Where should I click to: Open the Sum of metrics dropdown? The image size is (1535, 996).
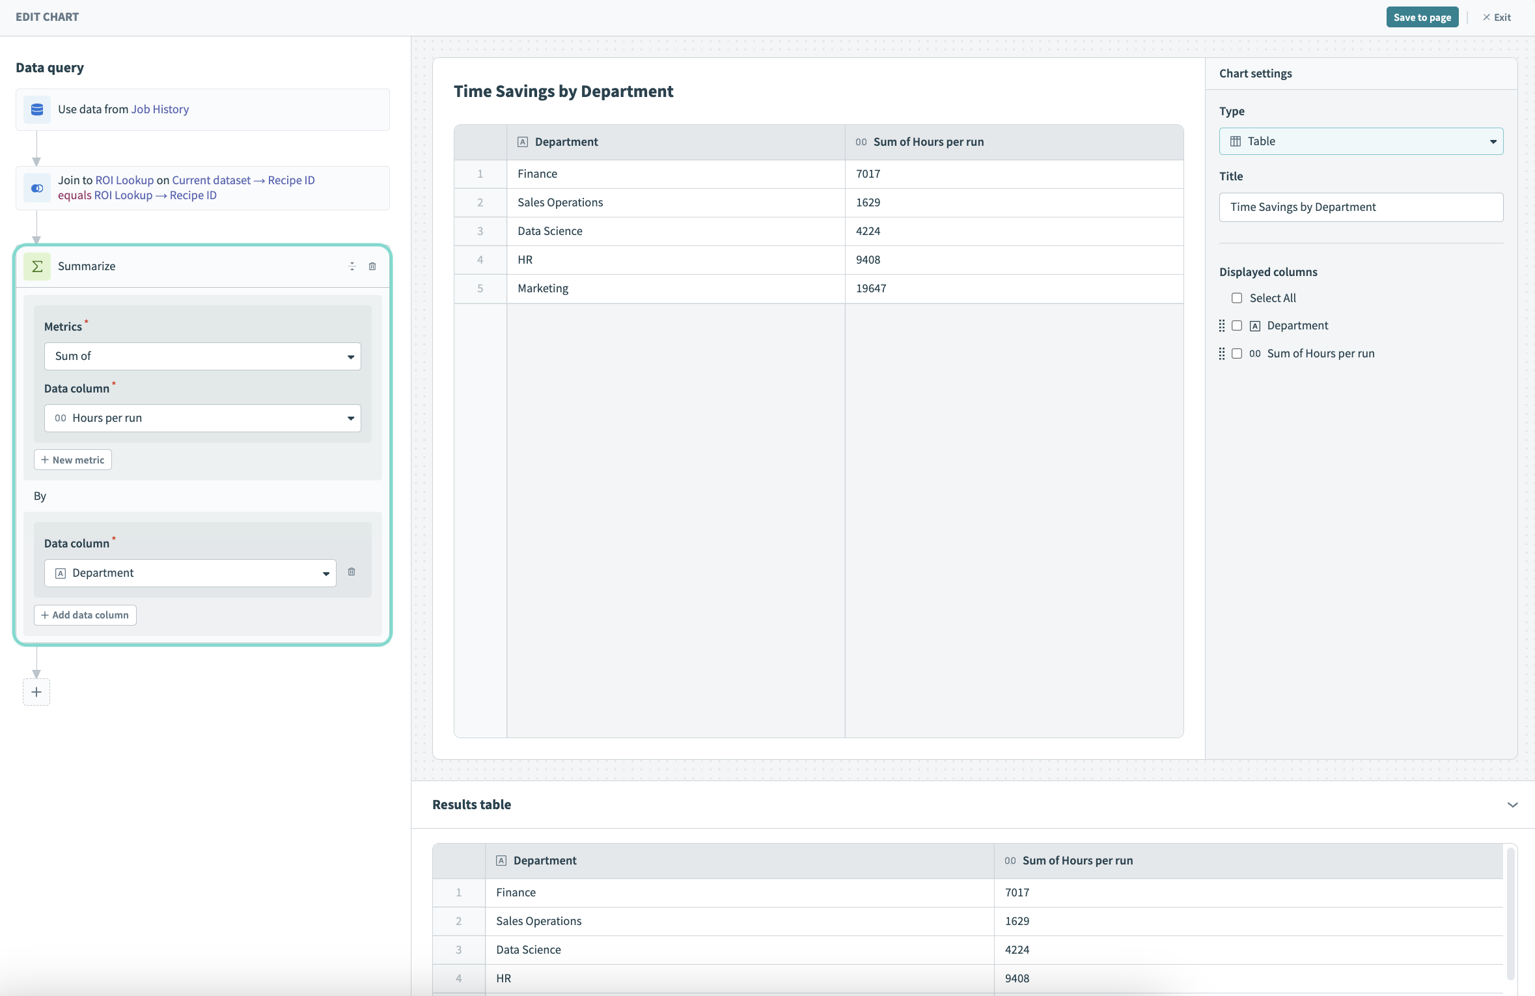coord(202,356)
